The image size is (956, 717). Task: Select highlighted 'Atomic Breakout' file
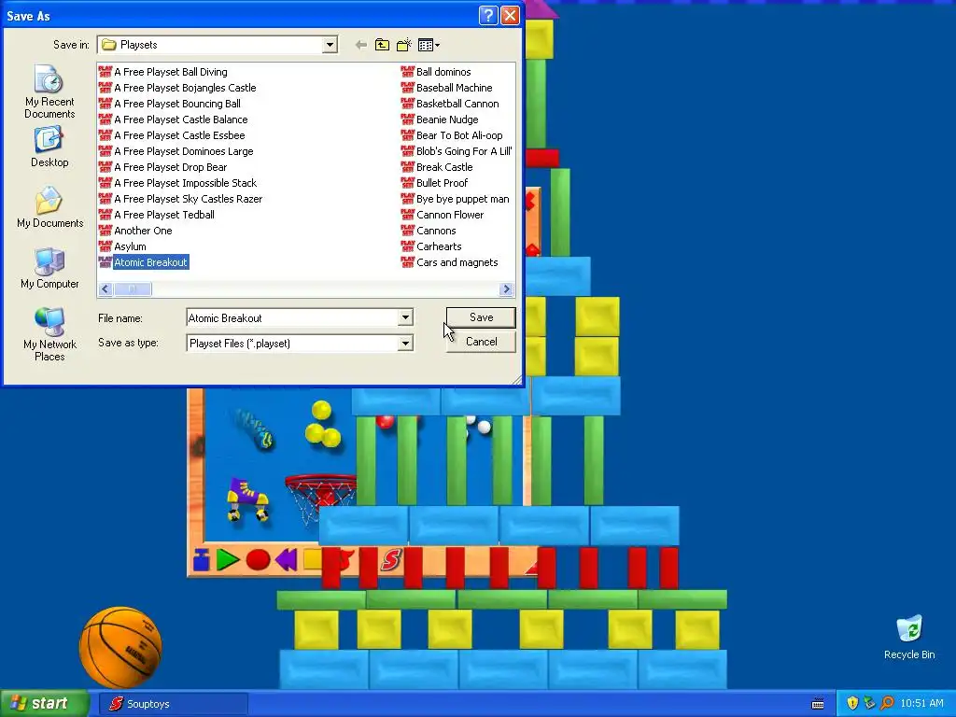(143, 262)
